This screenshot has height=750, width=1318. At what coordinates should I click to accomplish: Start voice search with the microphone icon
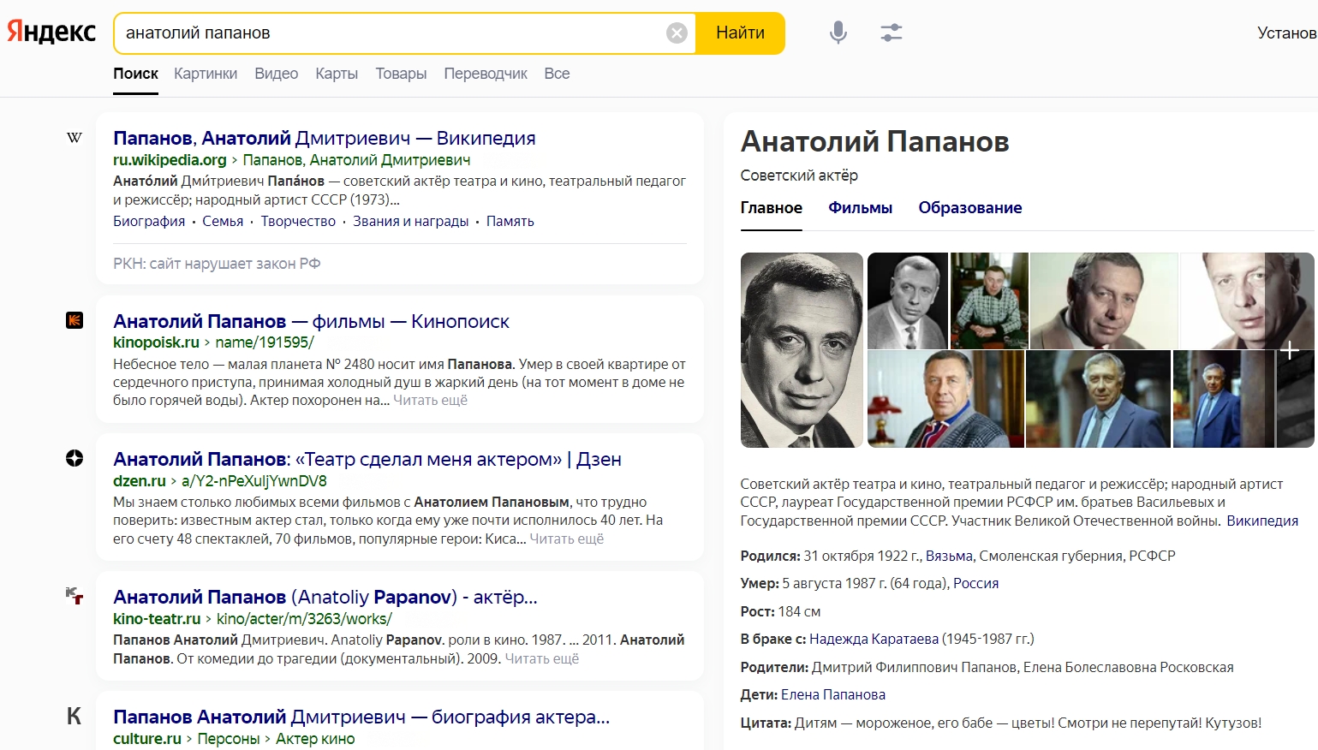point(838,33)
